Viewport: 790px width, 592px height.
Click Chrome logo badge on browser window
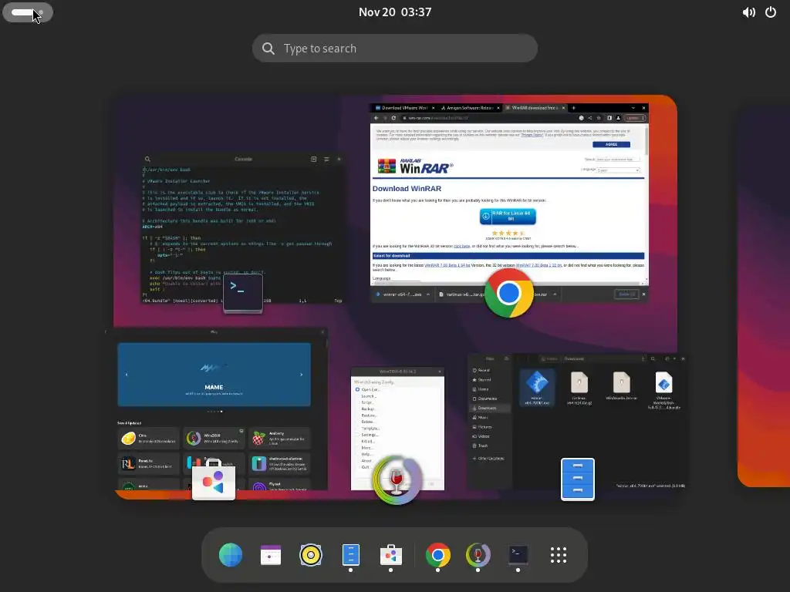tap(509, 293)
